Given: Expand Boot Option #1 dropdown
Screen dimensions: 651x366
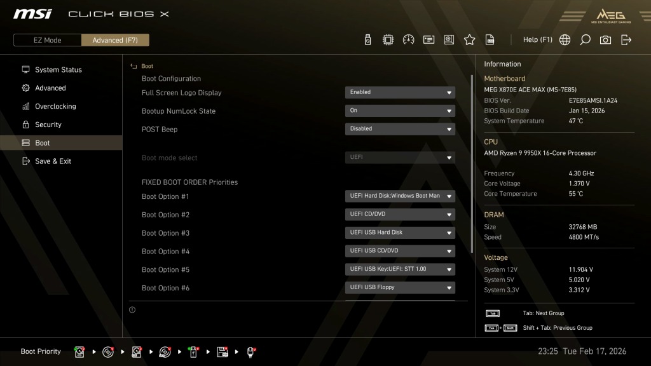Looking at the screenshot, I should [400, 196].
